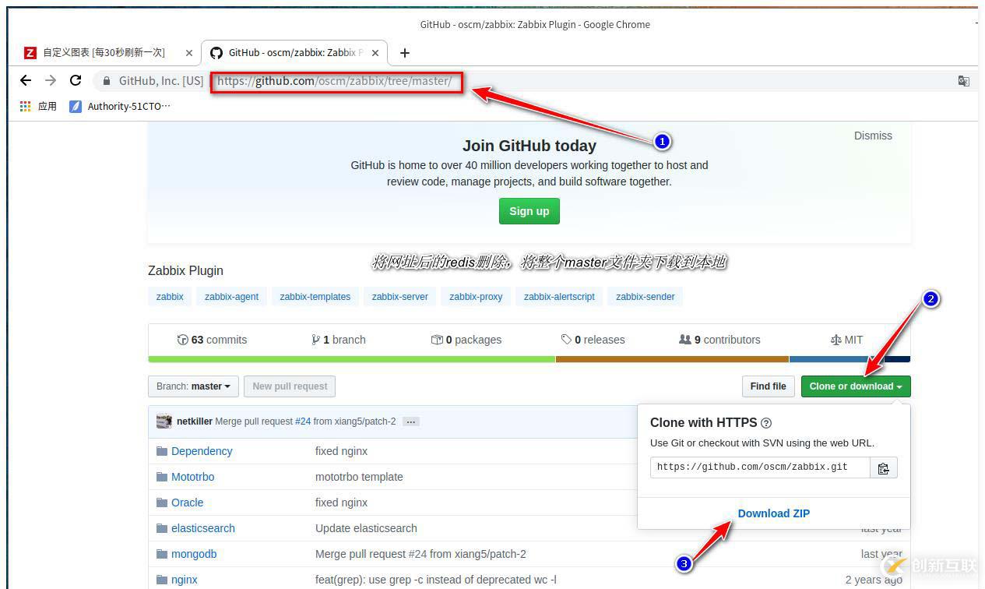View the 0 packages page

pyautogui.click(x=466, y=340)
